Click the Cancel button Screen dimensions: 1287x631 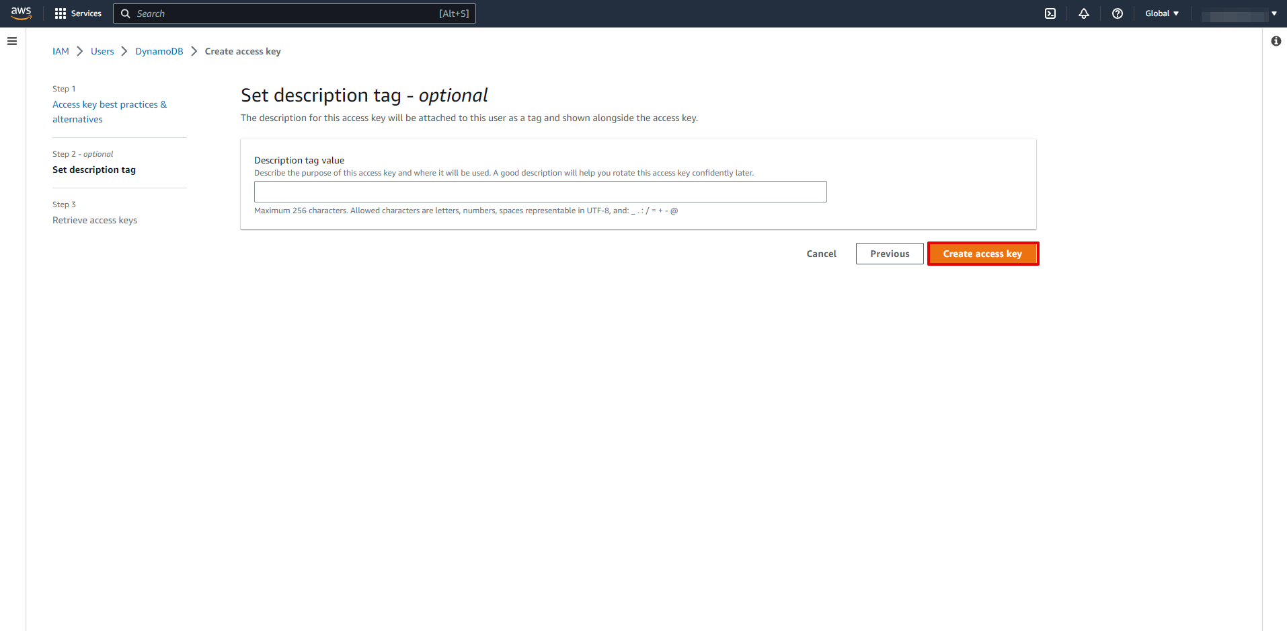pos(822,254)
